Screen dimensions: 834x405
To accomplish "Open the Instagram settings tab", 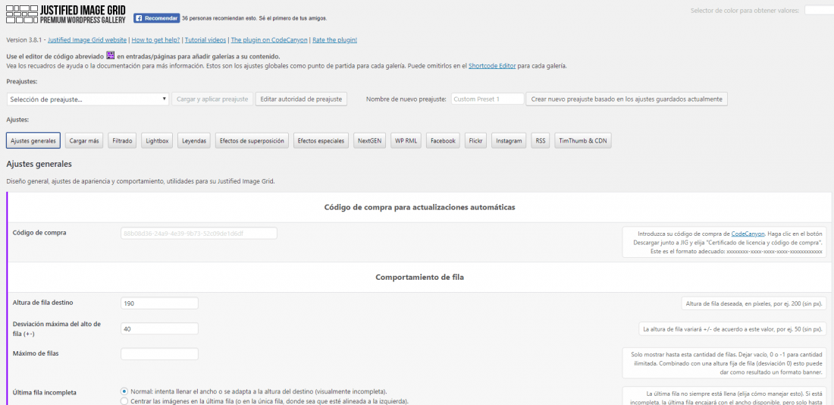I will (x=509, y=141).
